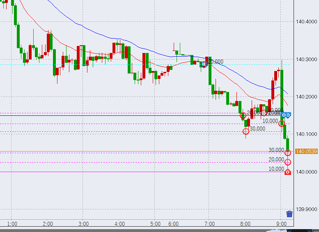This screenshot has width=319, height=232.
Task: Click the 1:00 label on time axis
Action: coord(12,224)
